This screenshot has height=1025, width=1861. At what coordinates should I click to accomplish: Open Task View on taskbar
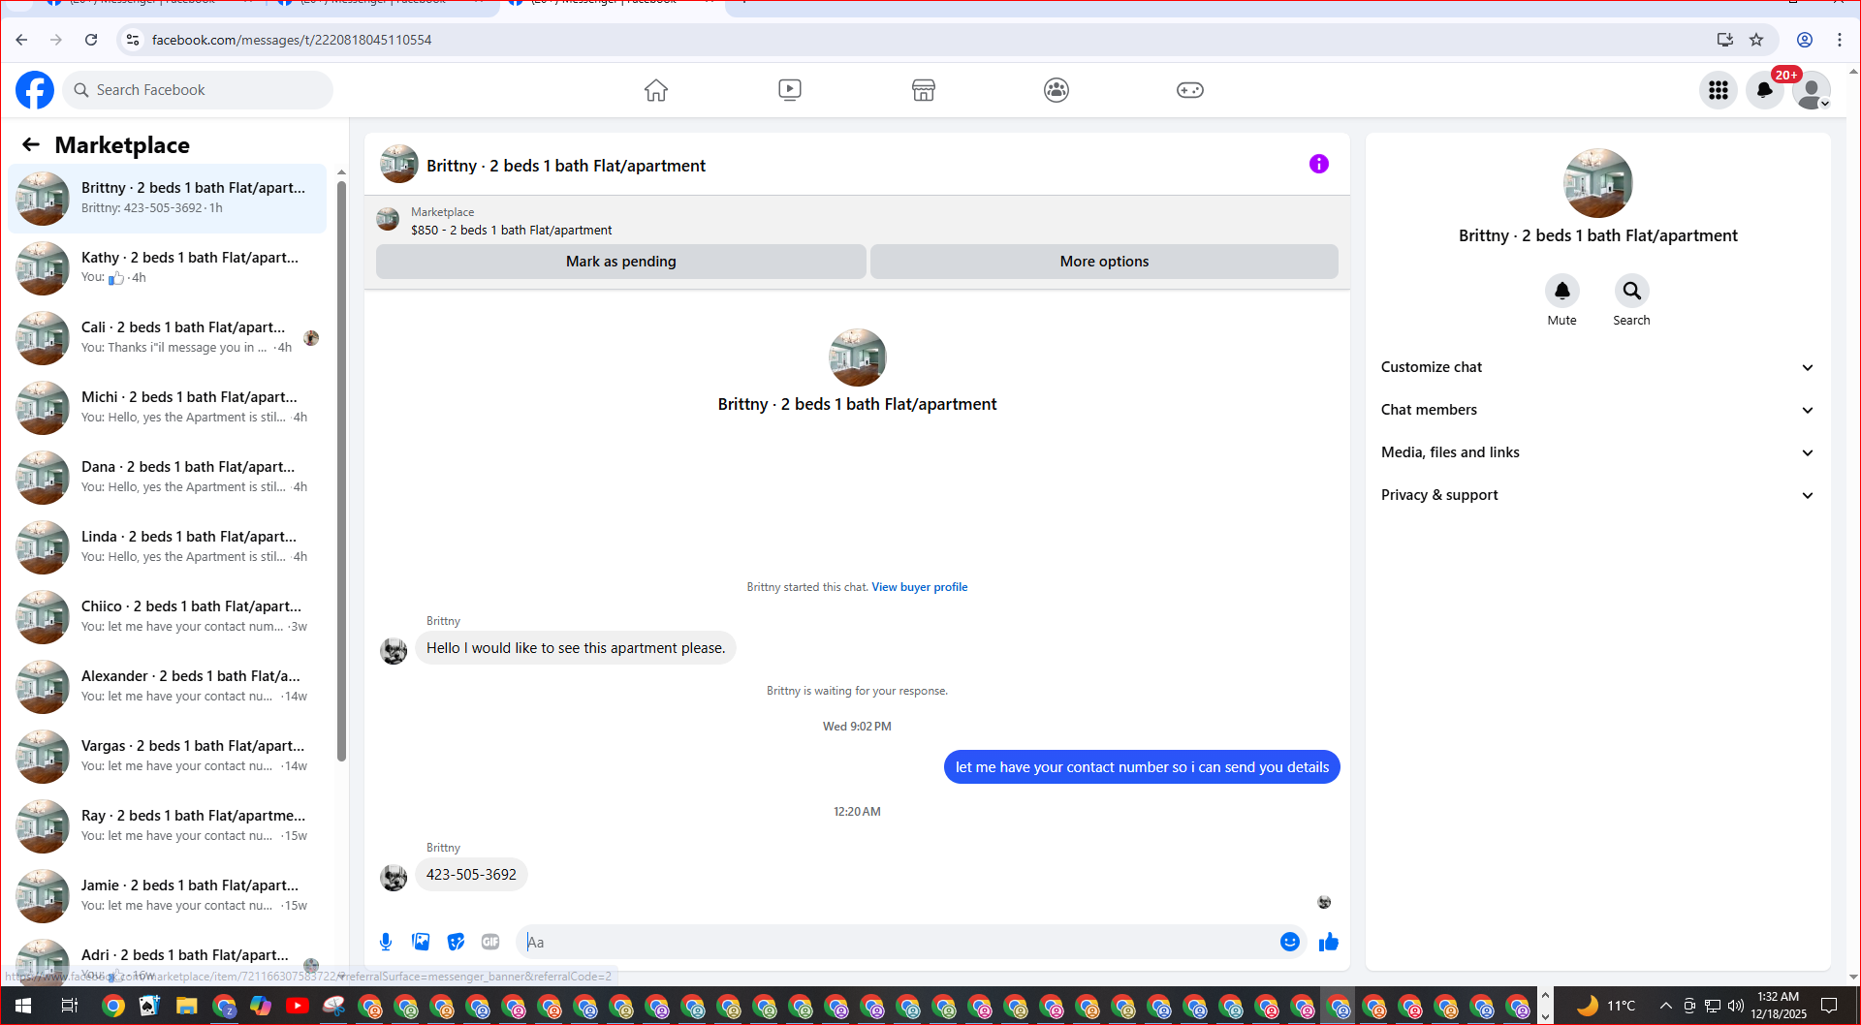[69, 1006]
